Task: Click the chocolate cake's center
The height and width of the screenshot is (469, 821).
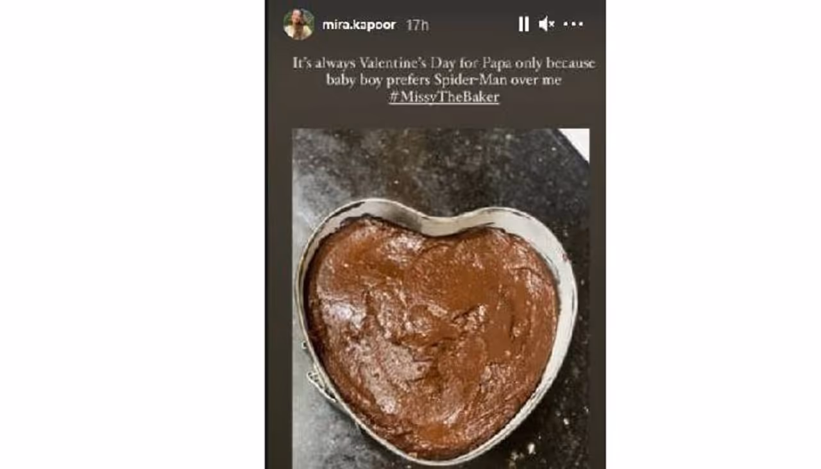Action: 431,321
